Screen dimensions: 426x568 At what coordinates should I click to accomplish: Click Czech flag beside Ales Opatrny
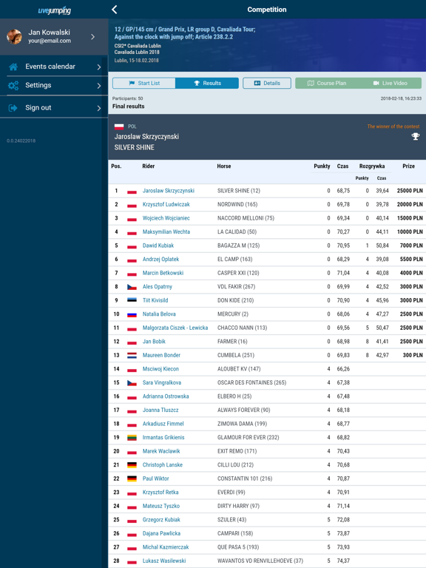click(132, 287)
